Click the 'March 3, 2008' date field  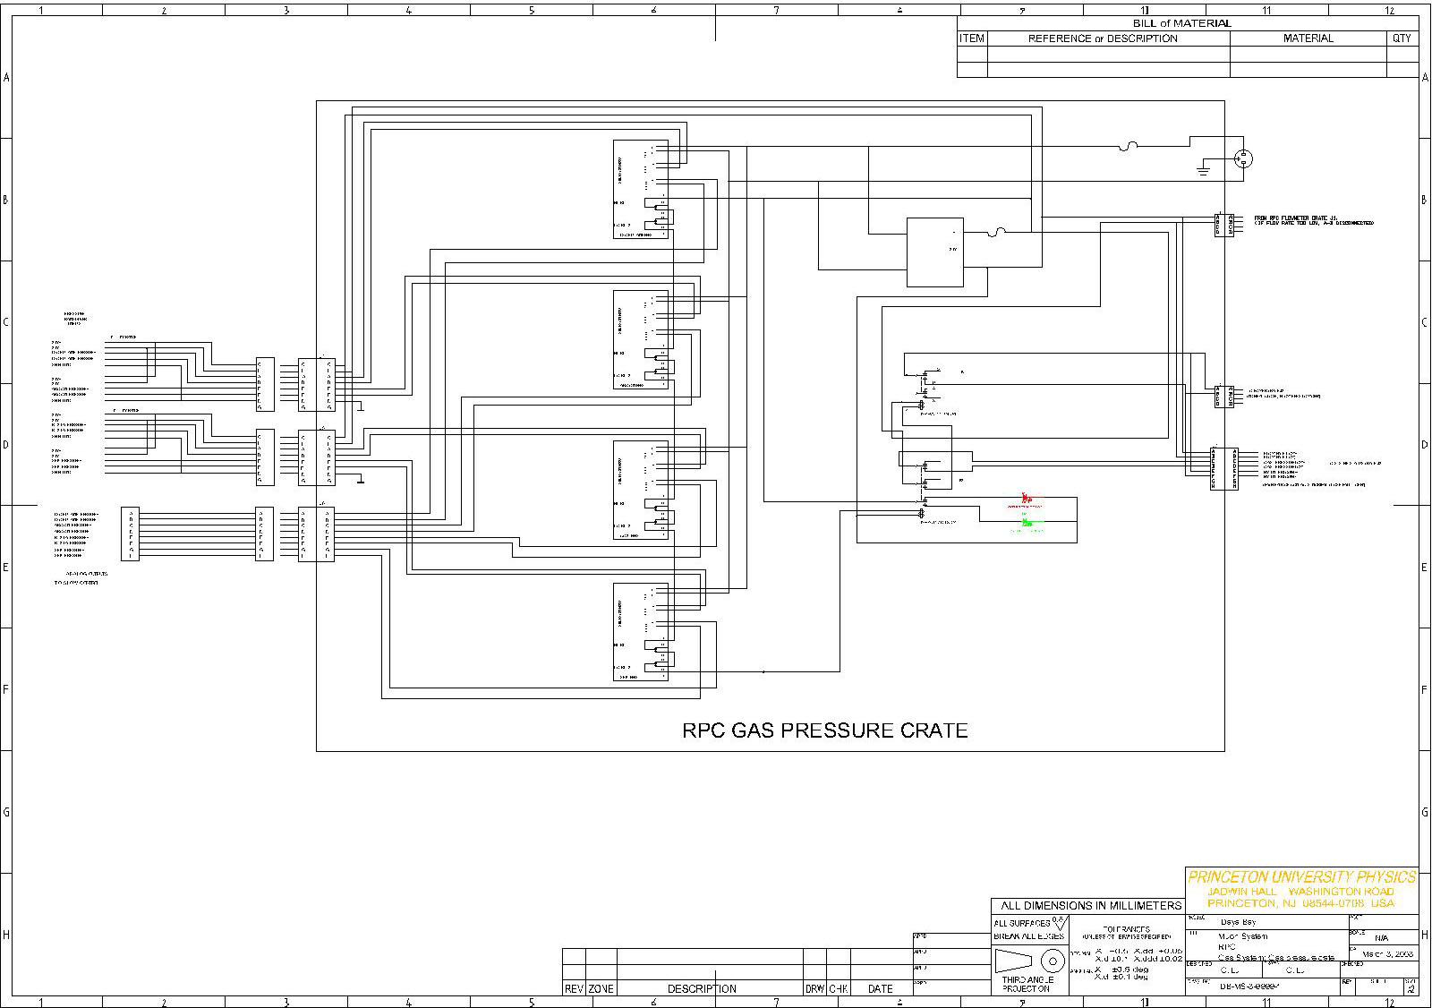tap(1387, 954)
